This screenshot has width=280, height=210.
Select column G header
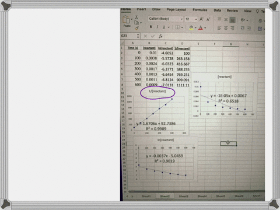coord(231,44)
